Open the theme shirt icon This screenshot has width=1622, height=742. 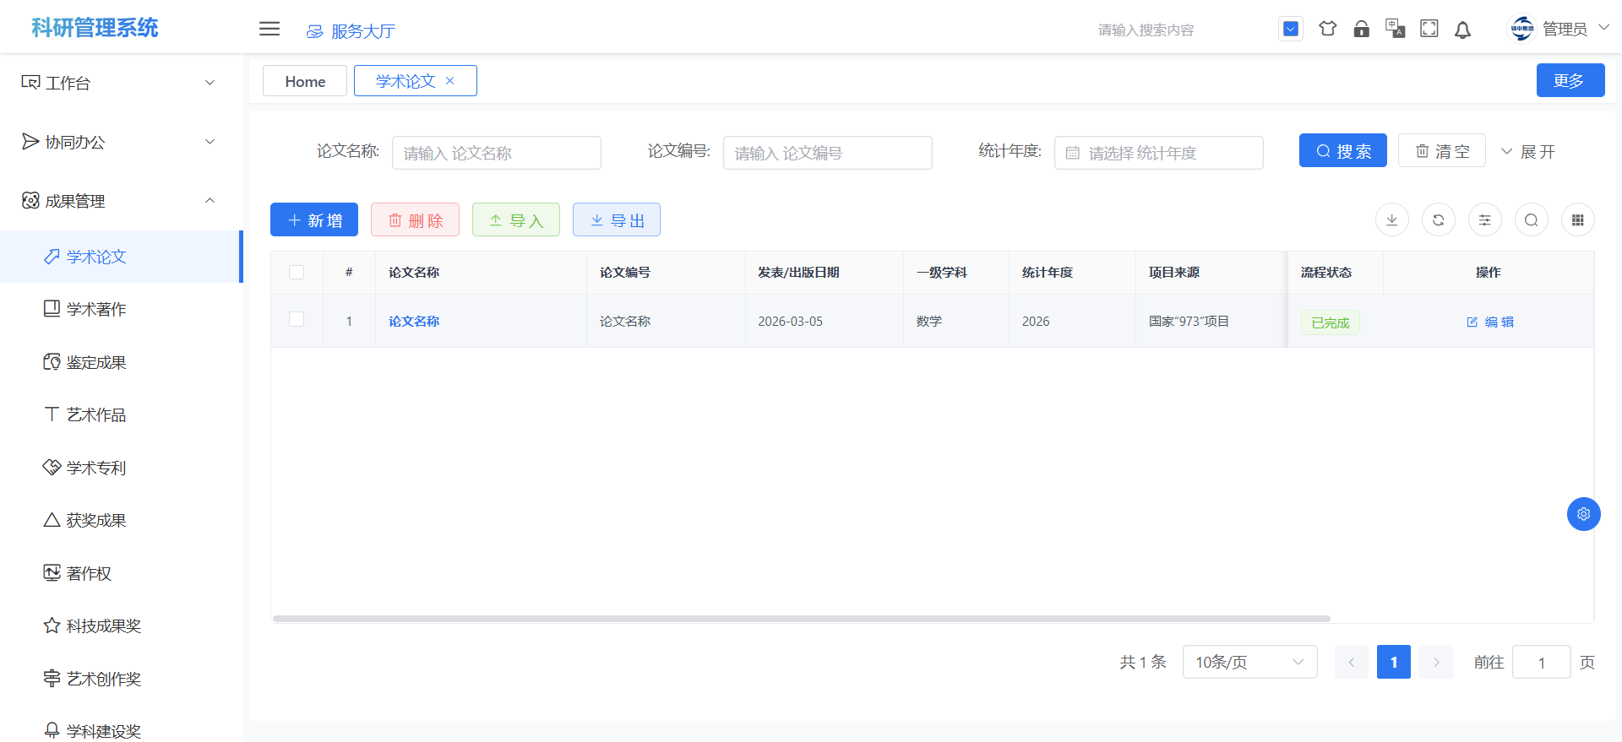pos(1327,29)
